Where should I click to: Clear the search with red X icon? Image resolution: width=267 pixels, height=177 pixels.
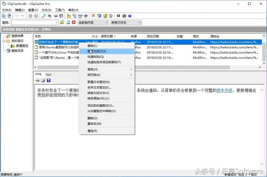[73, 22]
